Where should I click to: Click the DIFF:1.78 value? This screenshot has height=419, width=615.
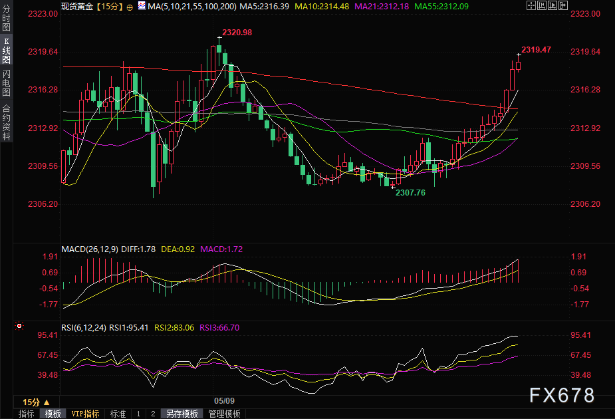(138, 249)
